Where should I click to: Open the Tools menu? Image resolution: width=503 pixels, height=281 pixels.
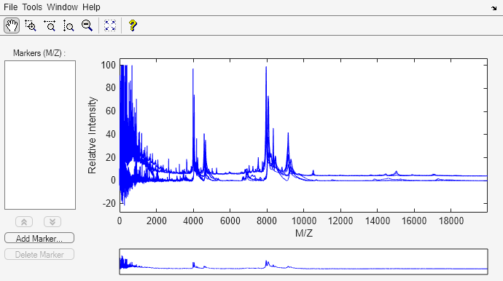point(32,7)
